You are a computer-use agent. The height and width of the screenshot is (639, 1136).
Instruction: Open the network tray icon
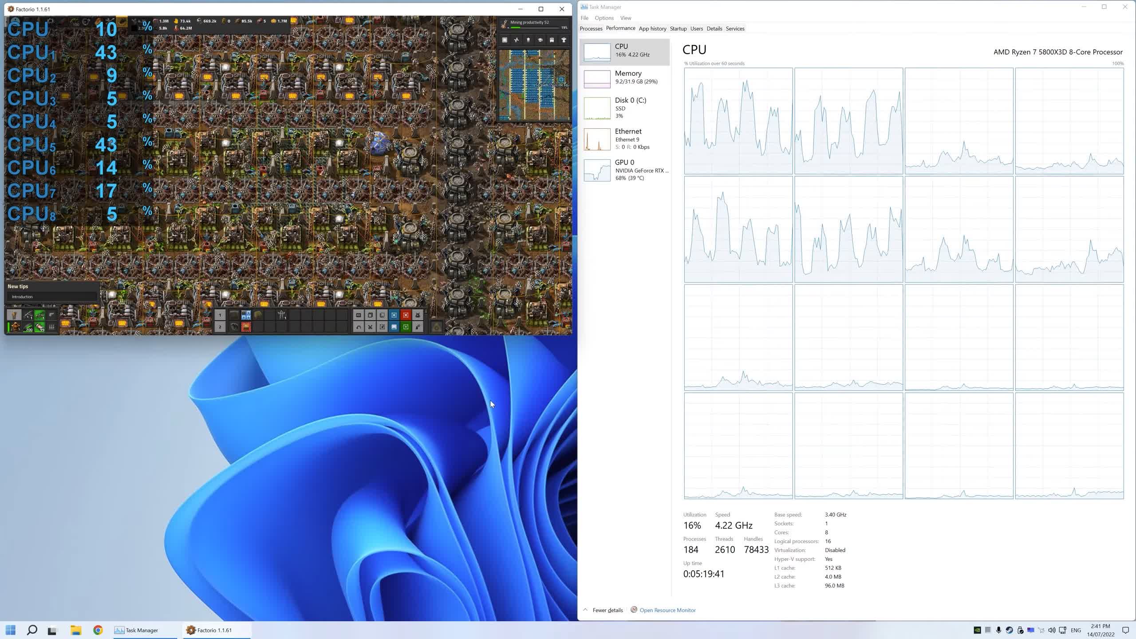1063,630
